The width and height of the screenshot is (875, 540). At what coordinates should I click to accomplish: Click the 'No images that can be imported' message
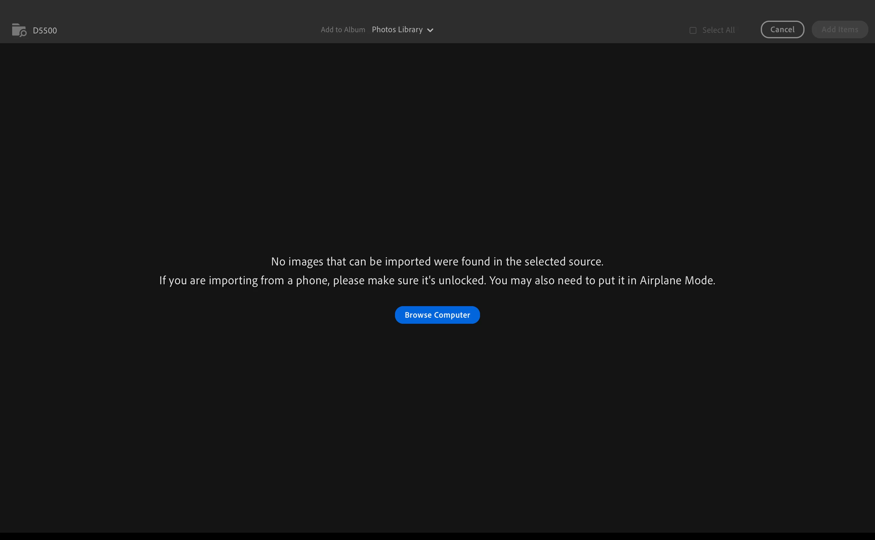437,261
